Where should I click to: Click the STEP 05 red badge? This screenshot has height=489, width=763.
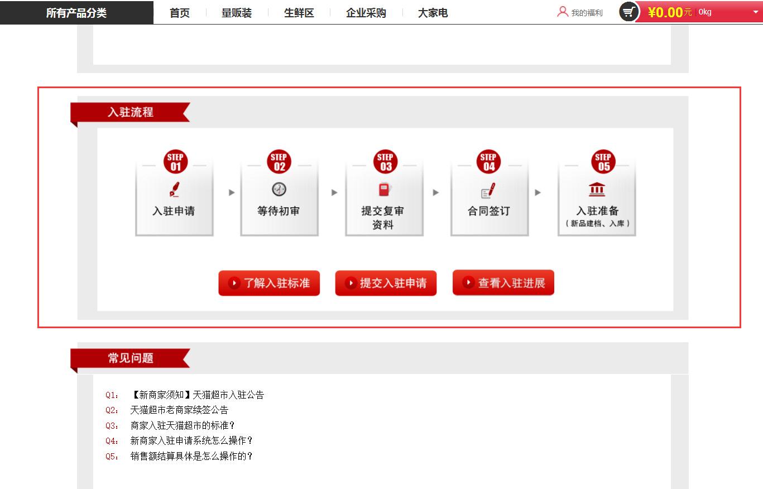click(x=603, y=162)
